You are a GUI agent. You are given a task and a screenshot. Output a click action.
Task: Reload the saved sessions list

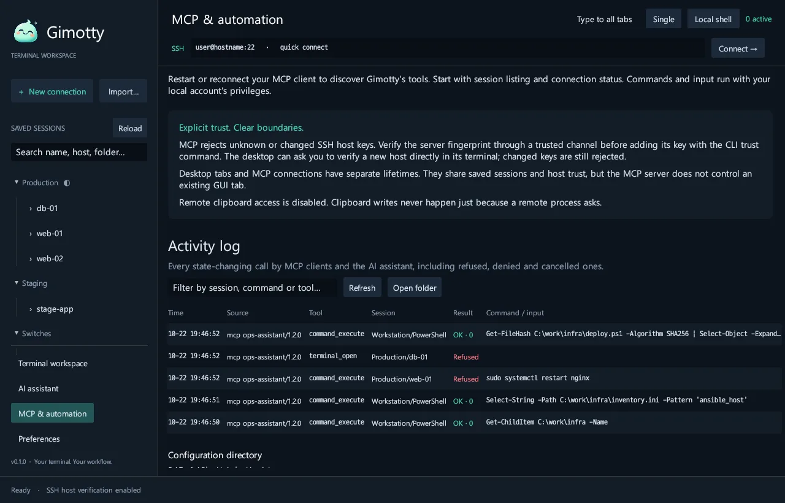[x=130, y=128]
